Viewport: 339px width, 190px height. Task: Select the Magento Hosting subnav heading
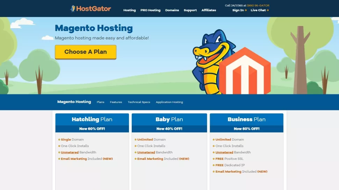click(74, 102)
